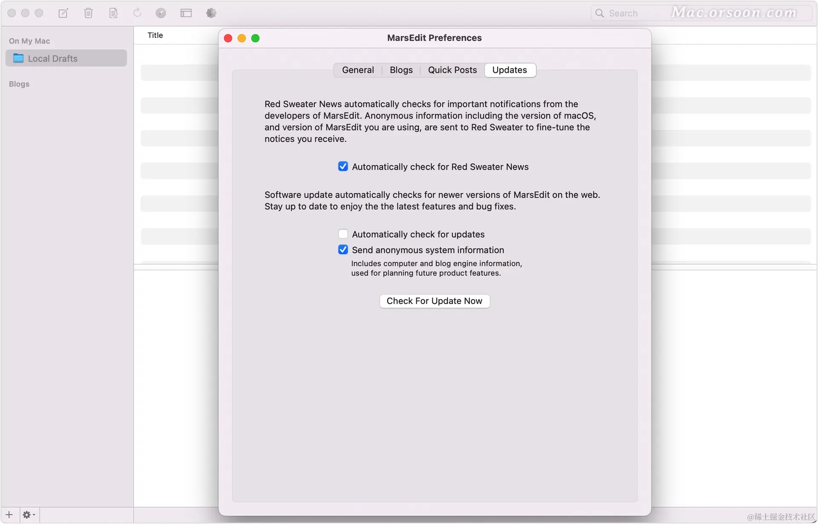
Task: Uncheck Send anonymous system information
Action: point(343,250)
